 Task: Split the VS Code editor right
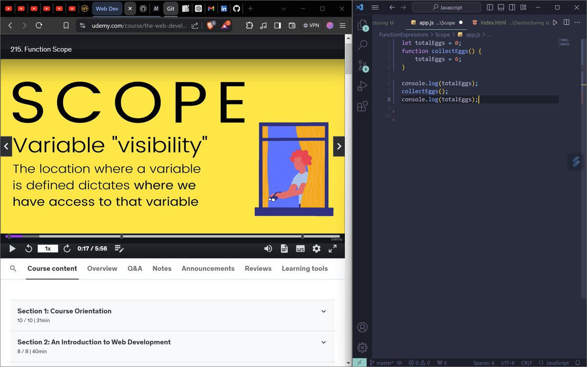(566, 23)
